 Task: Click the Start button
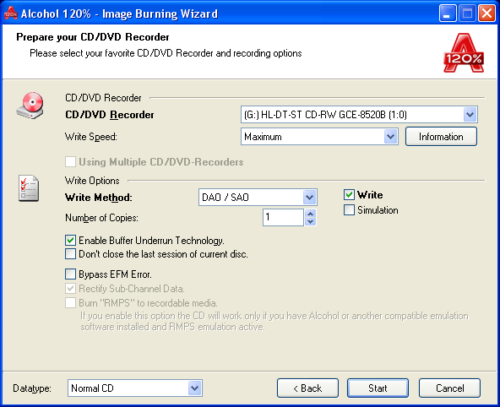point(378,388)
